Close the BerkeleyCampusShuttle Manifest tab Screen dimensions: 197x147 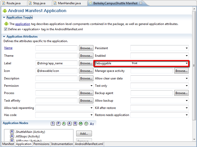pos(141,3)
